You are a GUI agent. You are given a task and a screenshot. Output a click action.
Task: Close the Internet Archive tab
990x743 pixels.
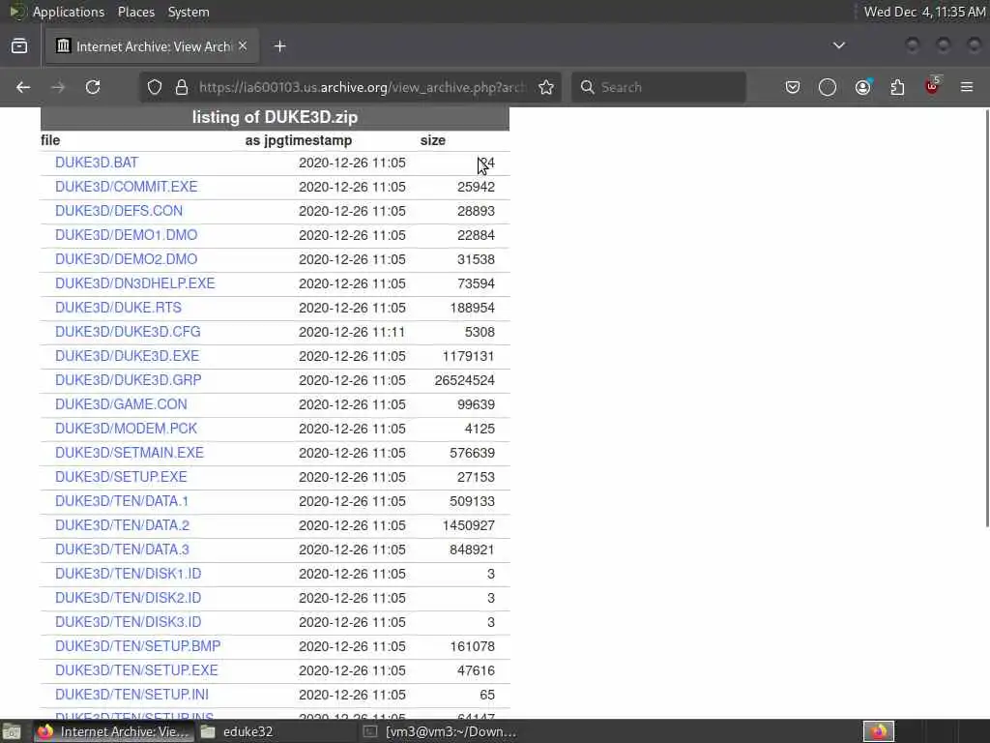click(243, 45)
